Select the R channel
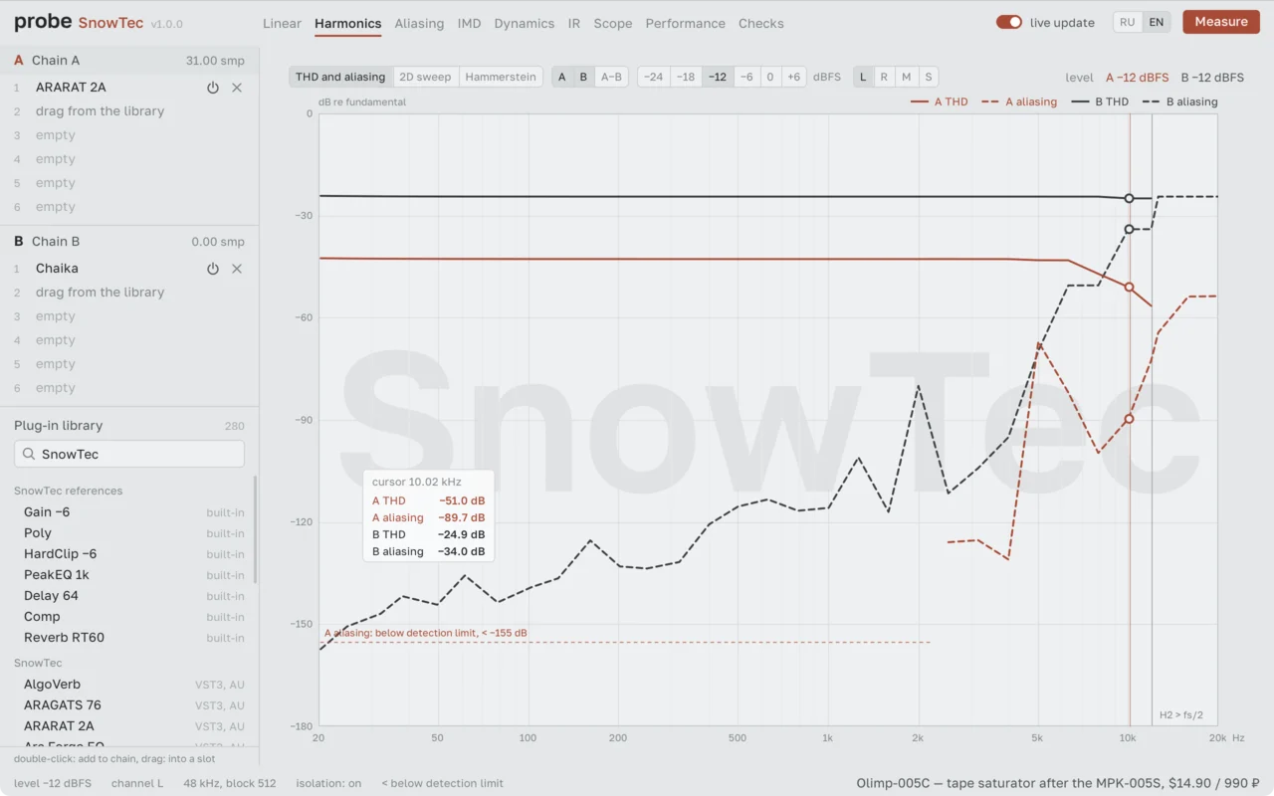Screen dimensions: 1274x796 coord(884,77)
